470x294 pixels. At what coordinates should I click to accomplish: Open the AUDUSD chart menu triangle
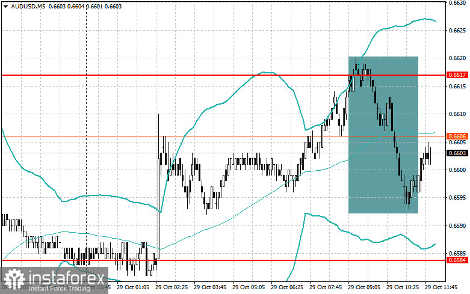click(x=5, y=6)
